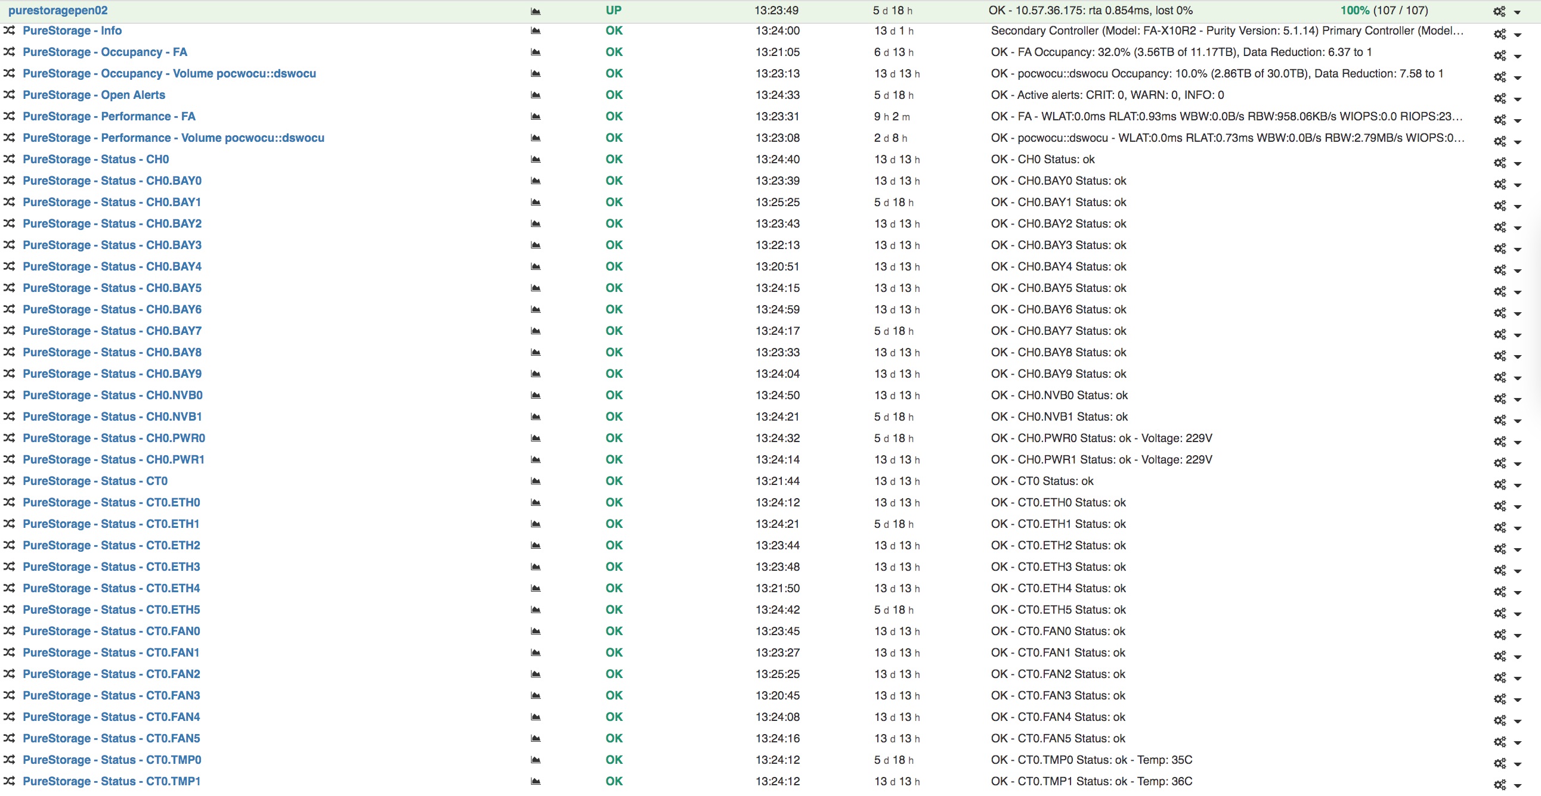Screen dimensions: 1541x796
Task: Open the purestoragepen02 host link
Action: pos(58,11)
